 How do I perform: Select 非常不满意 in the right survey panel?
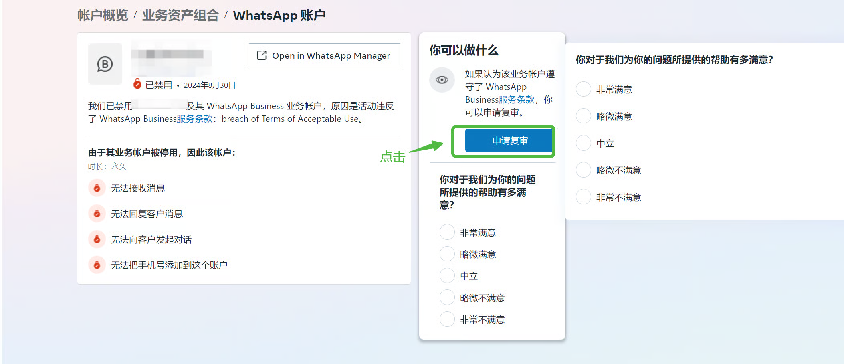(583, 197)
